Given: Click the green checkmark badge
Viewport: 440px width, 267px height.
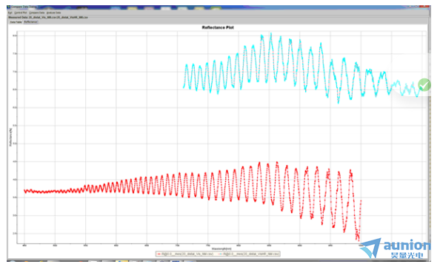Looking at the screenshot, I should pos(424,84).
